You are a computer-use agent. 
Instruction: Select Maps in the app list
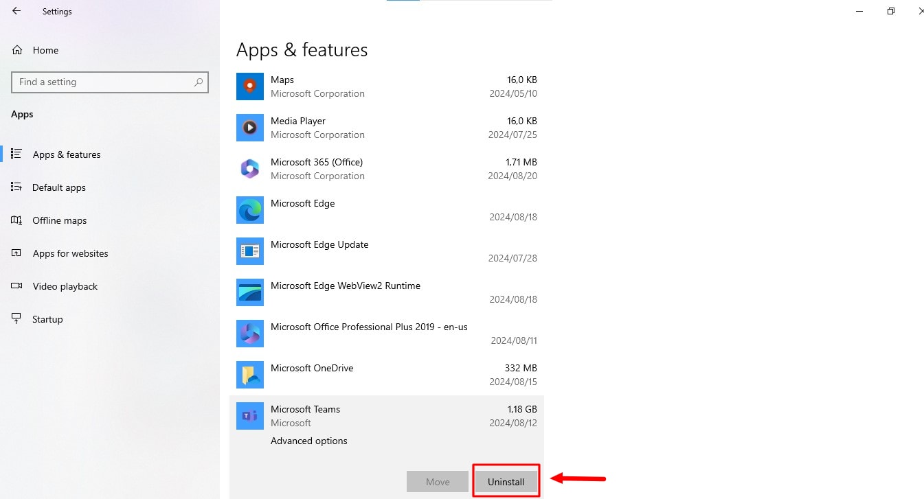(387, 86)
